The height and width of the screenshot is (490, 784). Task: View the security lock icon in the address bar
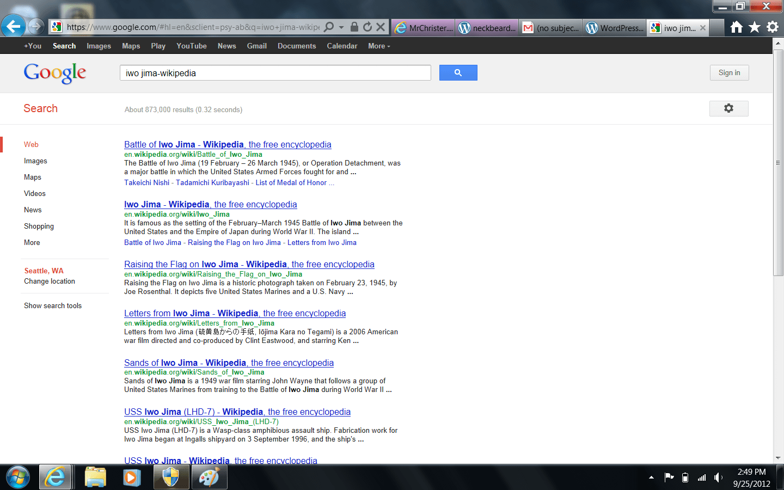[x=354, y=27]
